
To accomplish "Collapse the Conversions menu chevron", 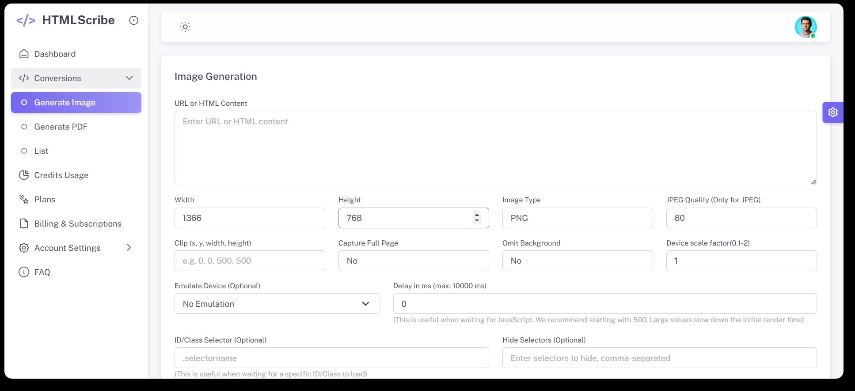I will [129, 78].
